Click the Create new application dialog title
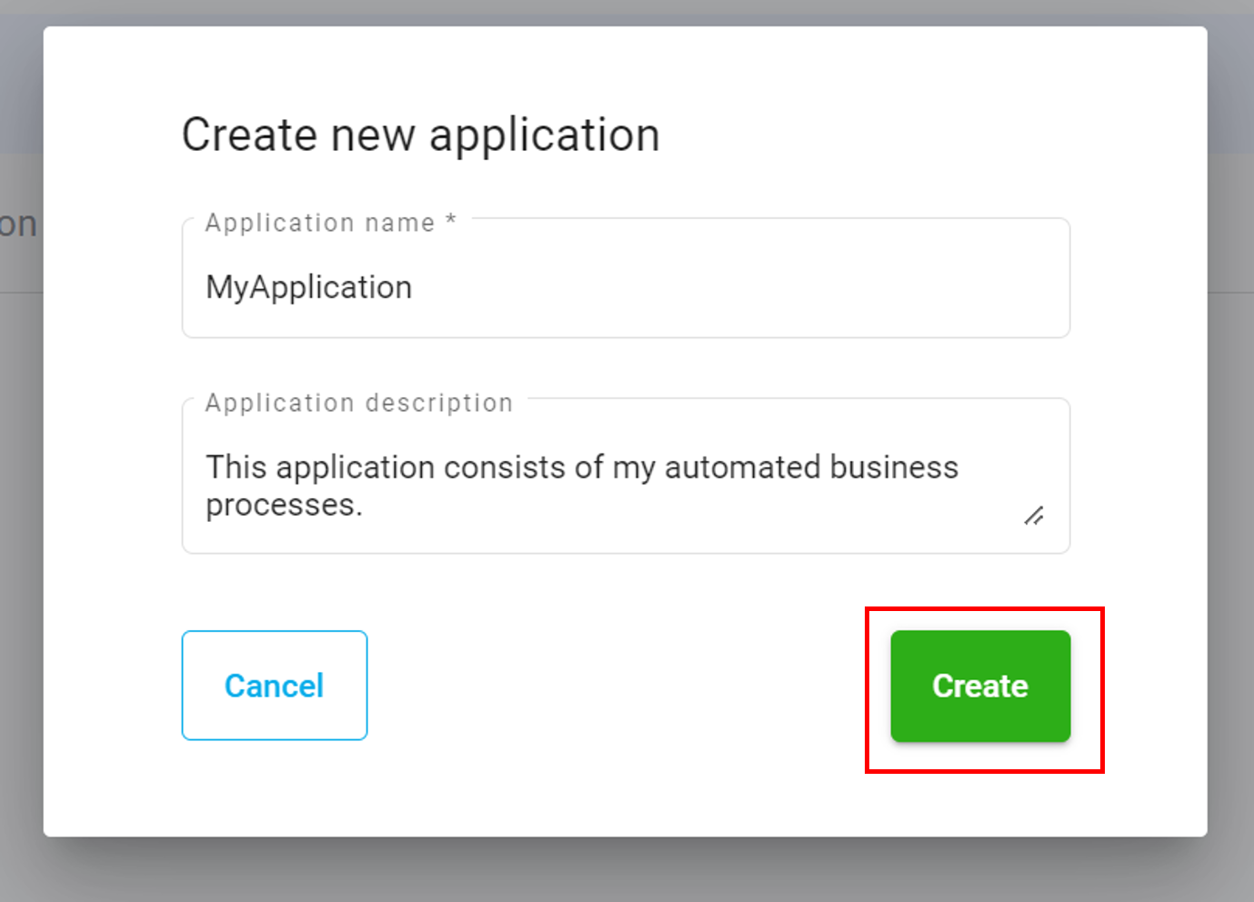 pyautogui.click(x=421, y=135)
